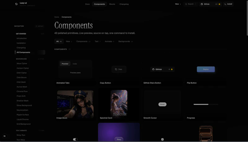Open the Changelog nav item in header
248x142 pixels.
(124, 4)
